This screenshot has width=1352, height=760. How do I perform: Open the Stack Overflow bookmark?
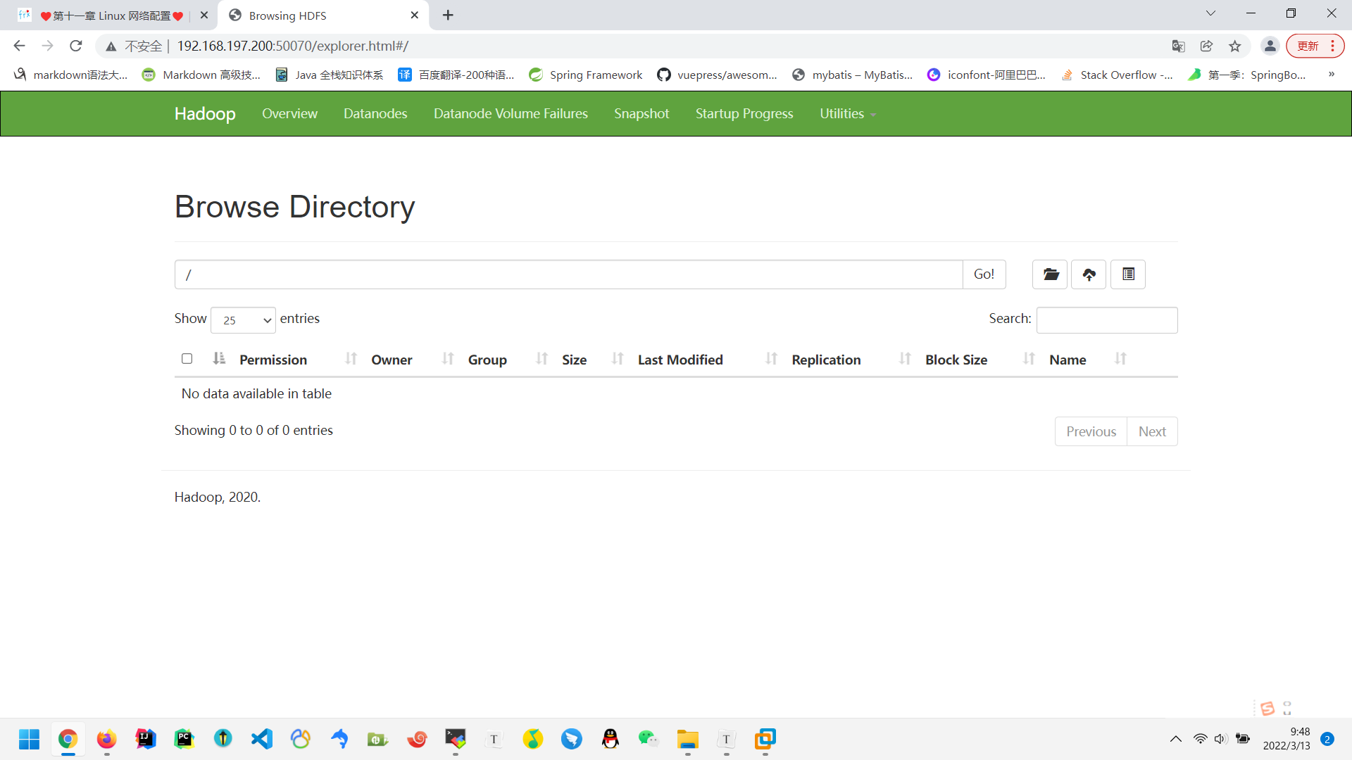click(x=1117, y=75)
